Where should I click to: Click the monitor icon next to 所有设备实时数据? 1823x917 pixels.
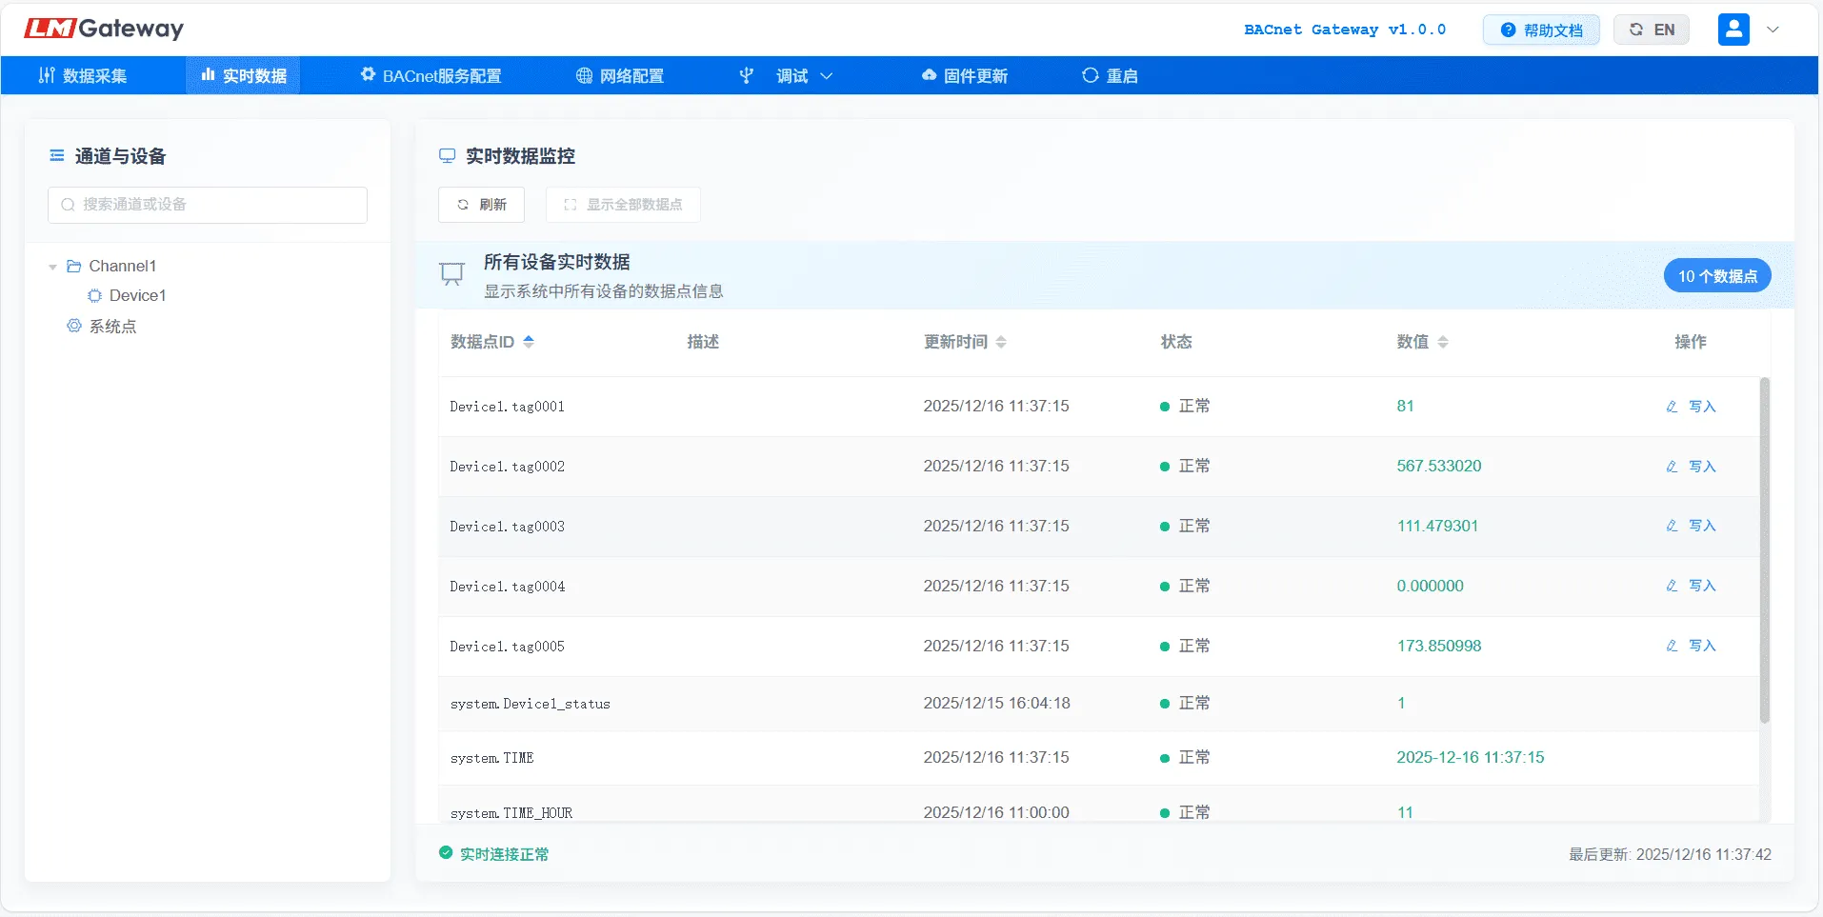(x=451, y=273)
